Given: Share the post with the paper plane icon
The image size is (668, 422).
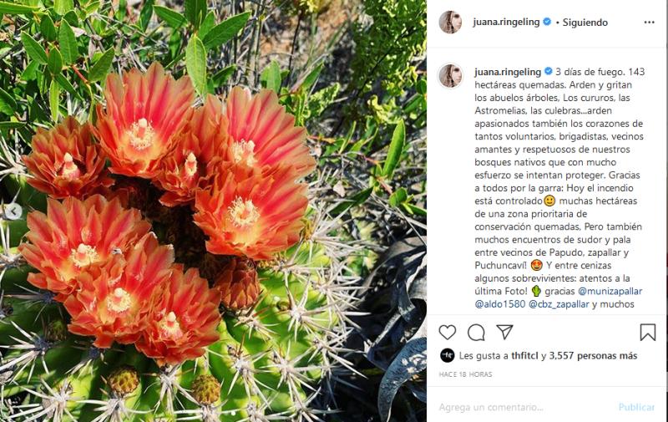Looking at the screenshot, I should pos(504,332).
